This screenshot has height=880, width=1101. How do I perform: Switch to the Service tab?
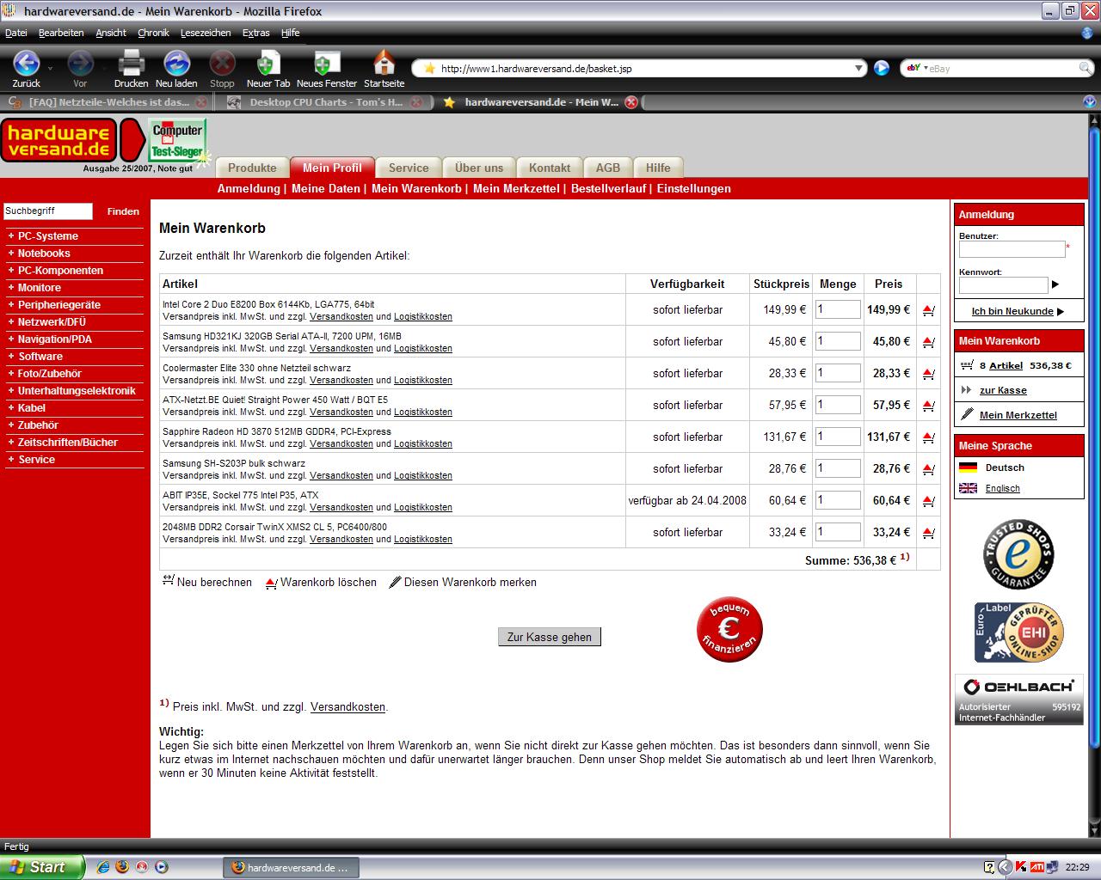click(x=409, y=168)
